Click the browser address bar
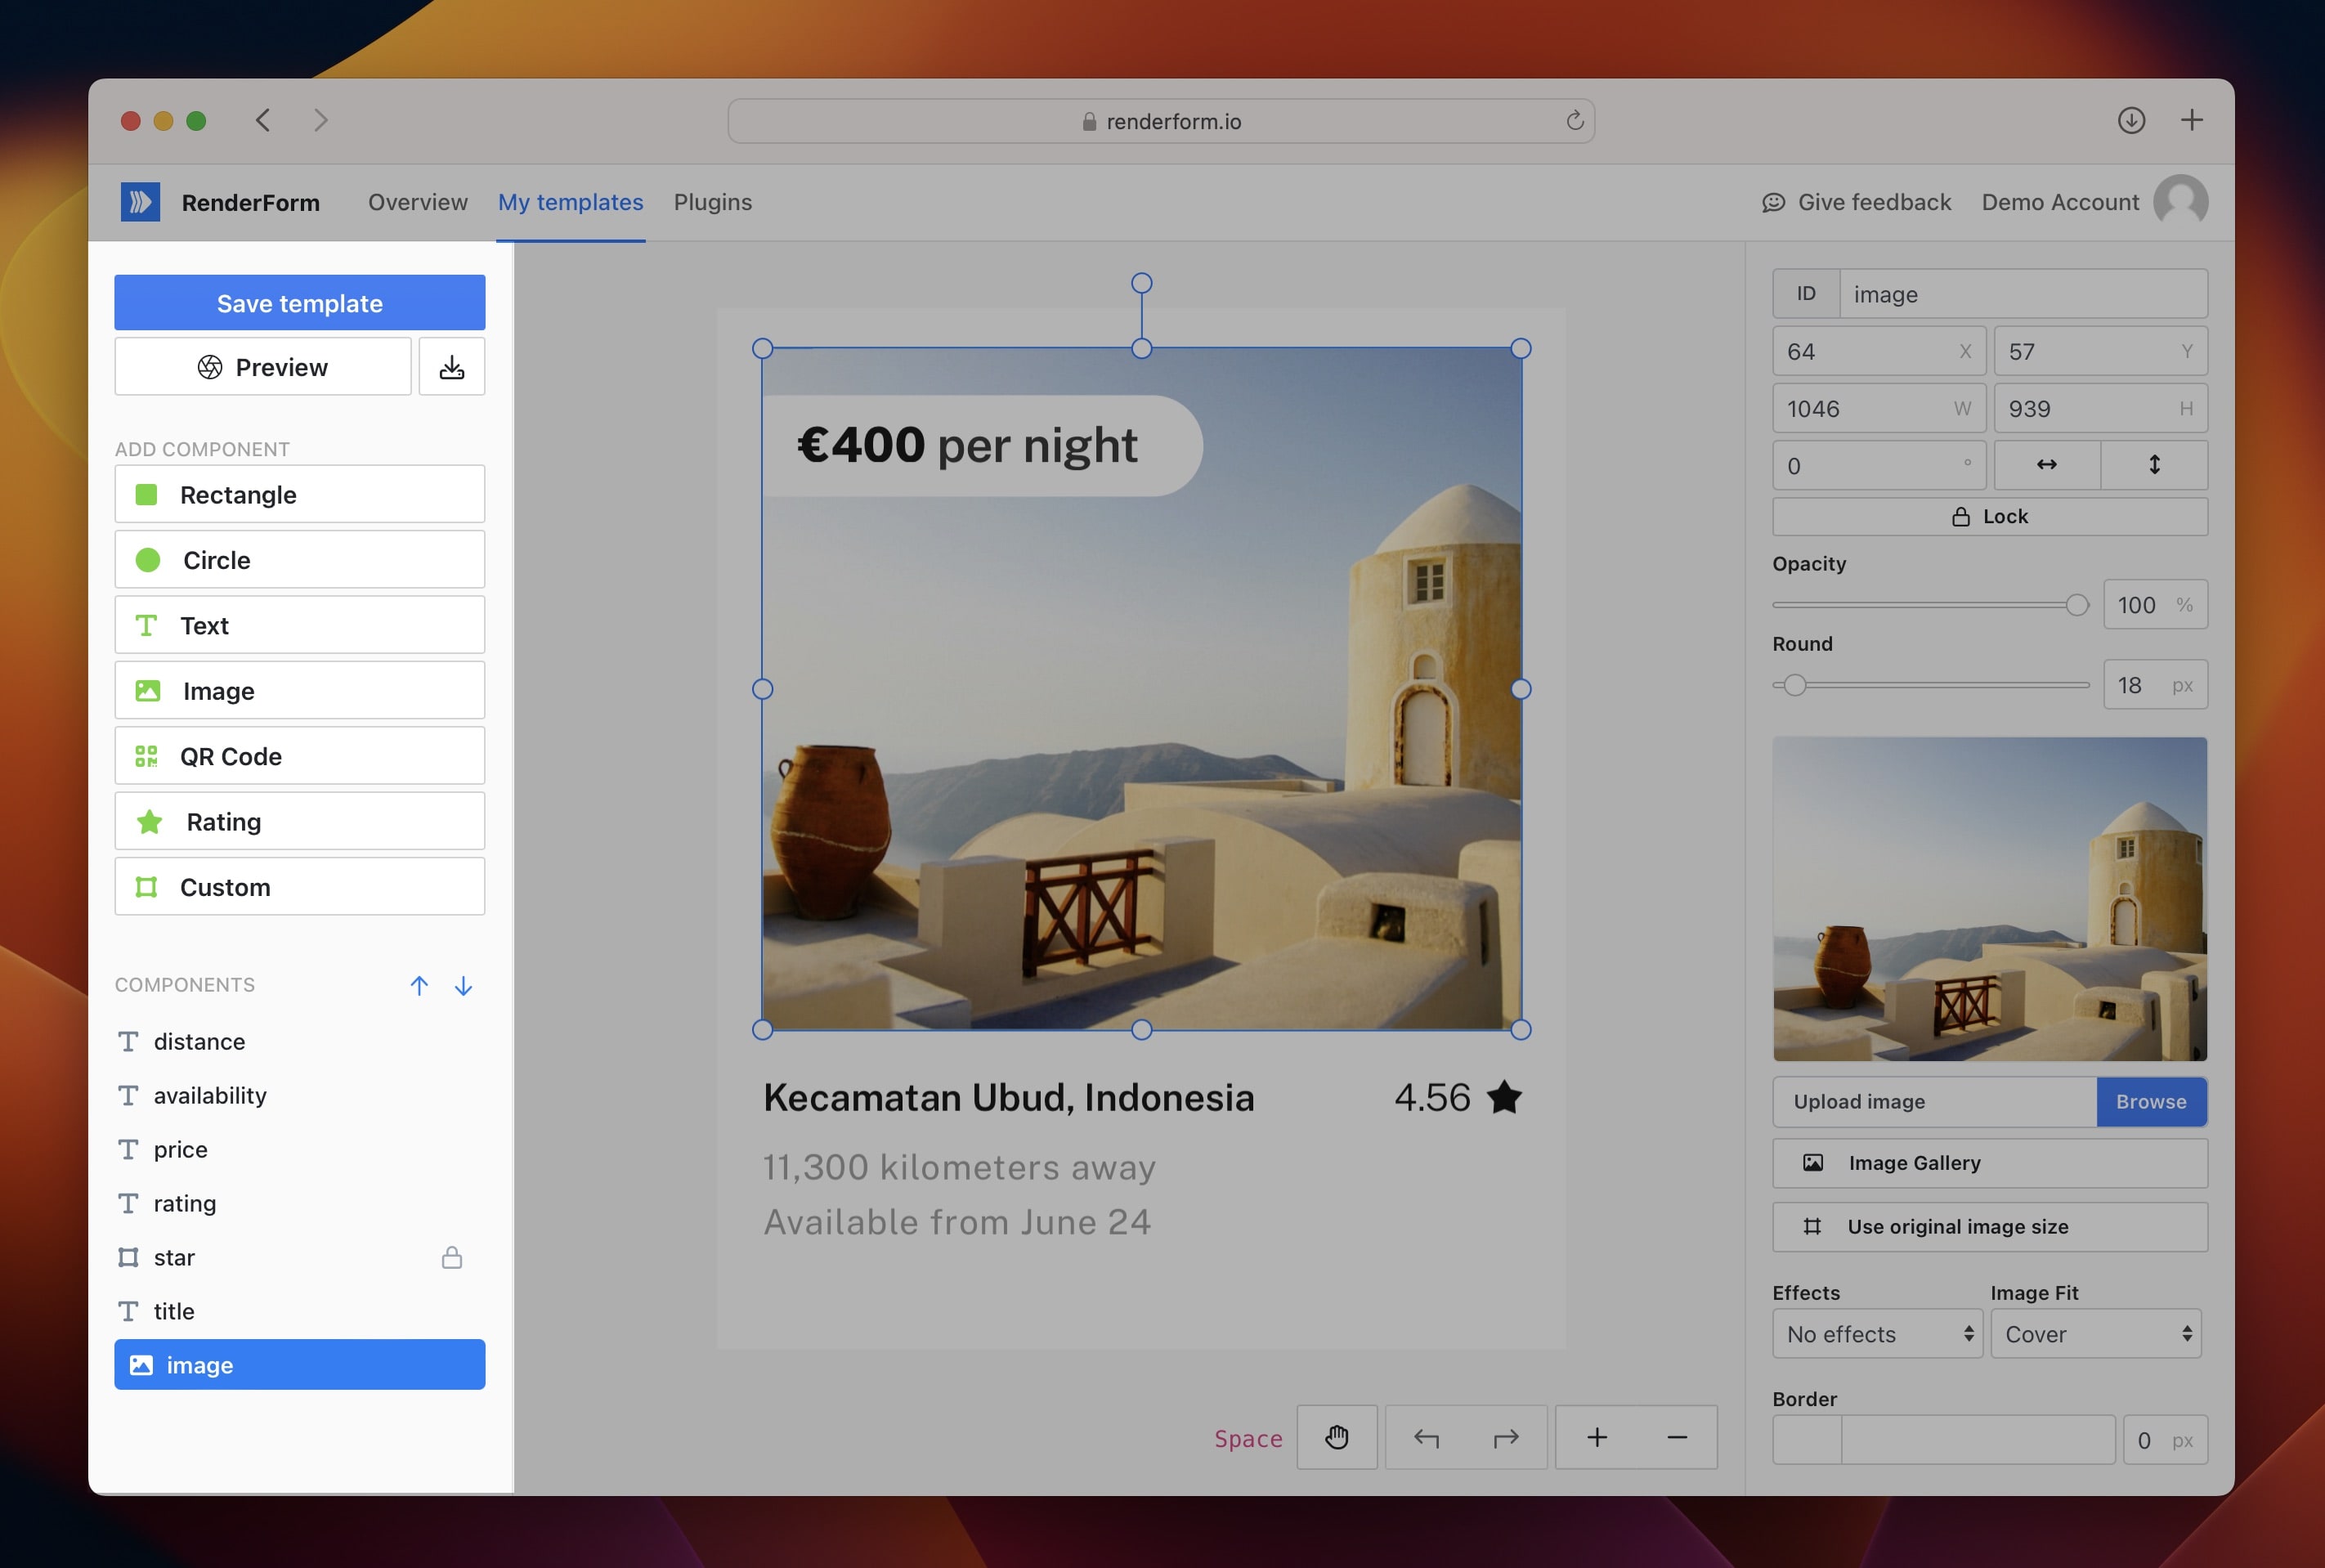This screenshot has width=2325, height=1568. 1161,121
